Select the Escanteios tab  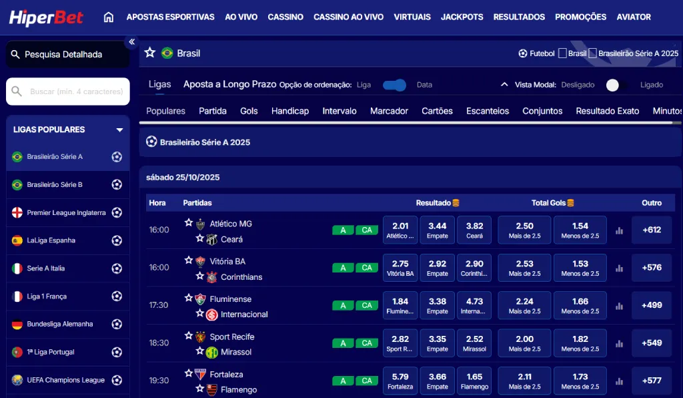[x=488, y=111]
